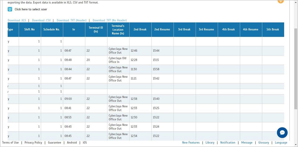Download the data as .XLS
The height and width of the screenshot is (147, 298).
[x=17, y=20]
